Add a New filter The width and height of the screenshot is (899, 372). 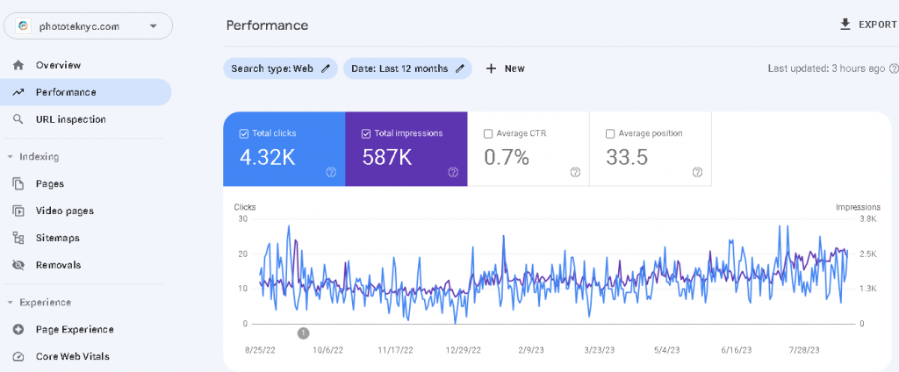(x=505, y=68)
